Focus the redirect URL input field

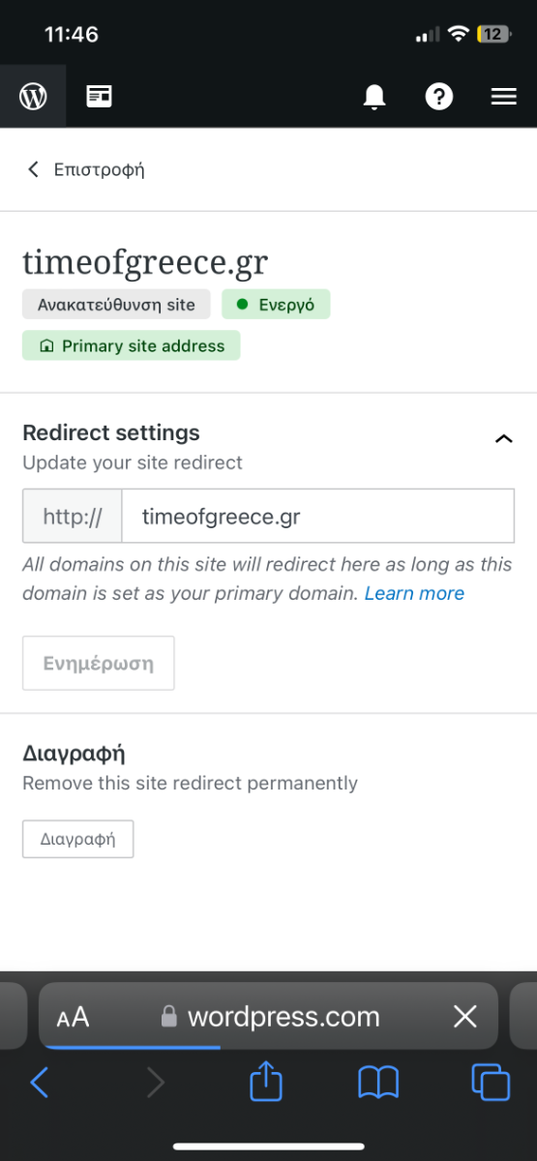317,516
